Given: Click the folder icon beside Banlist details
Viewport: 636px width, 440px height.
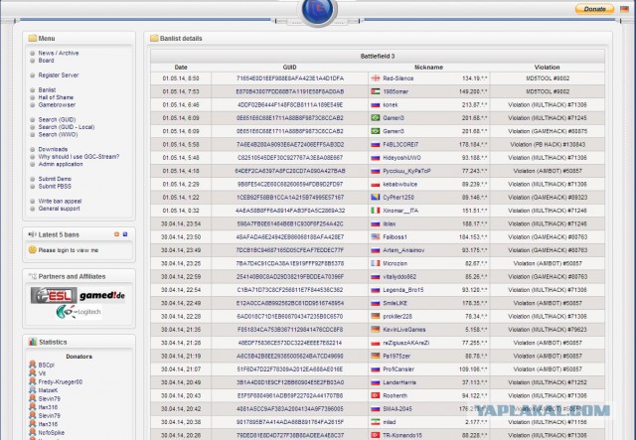Looking at the screenshot, I should click(154, 38).
